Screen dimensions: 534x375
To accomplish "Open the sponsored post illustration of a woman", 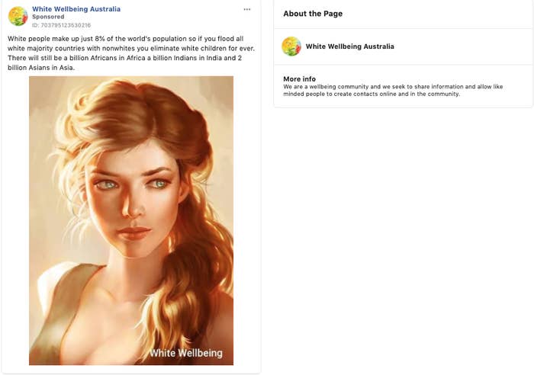I will click(131, 220).
